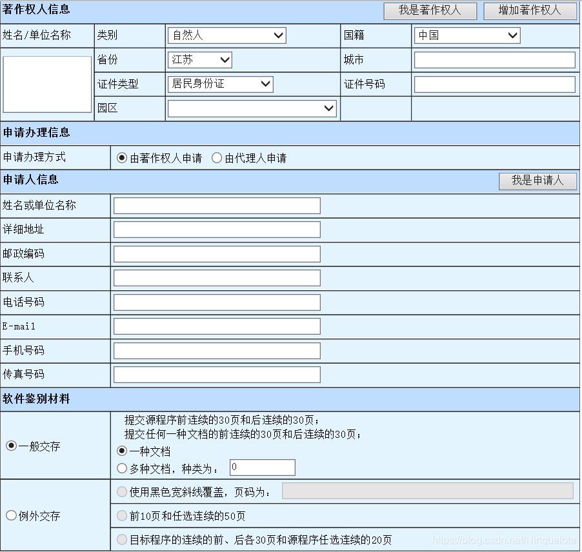Open the empty 园区 dropdown
The height and width of the screenshot is (552, 582).
click(252, 108)
